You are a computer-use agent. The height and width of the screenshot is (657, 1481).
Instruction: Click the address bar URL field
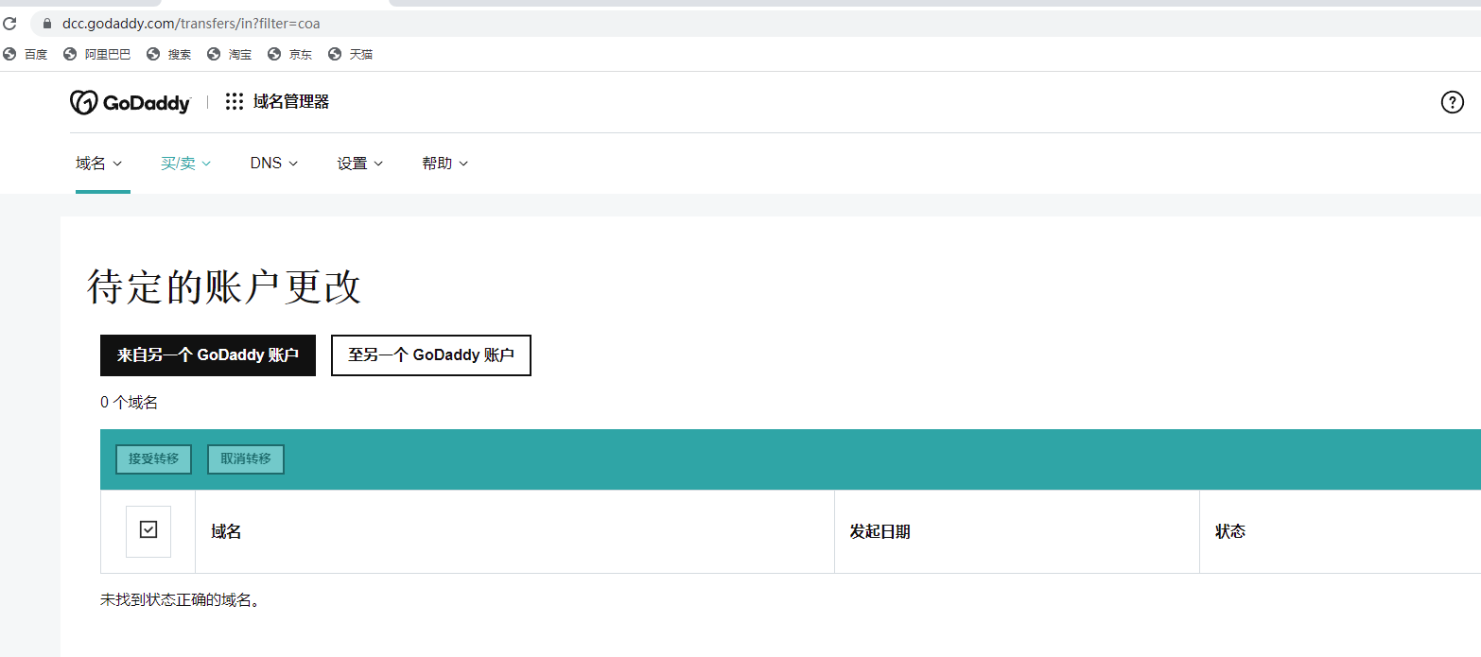[x=757, y=24]
